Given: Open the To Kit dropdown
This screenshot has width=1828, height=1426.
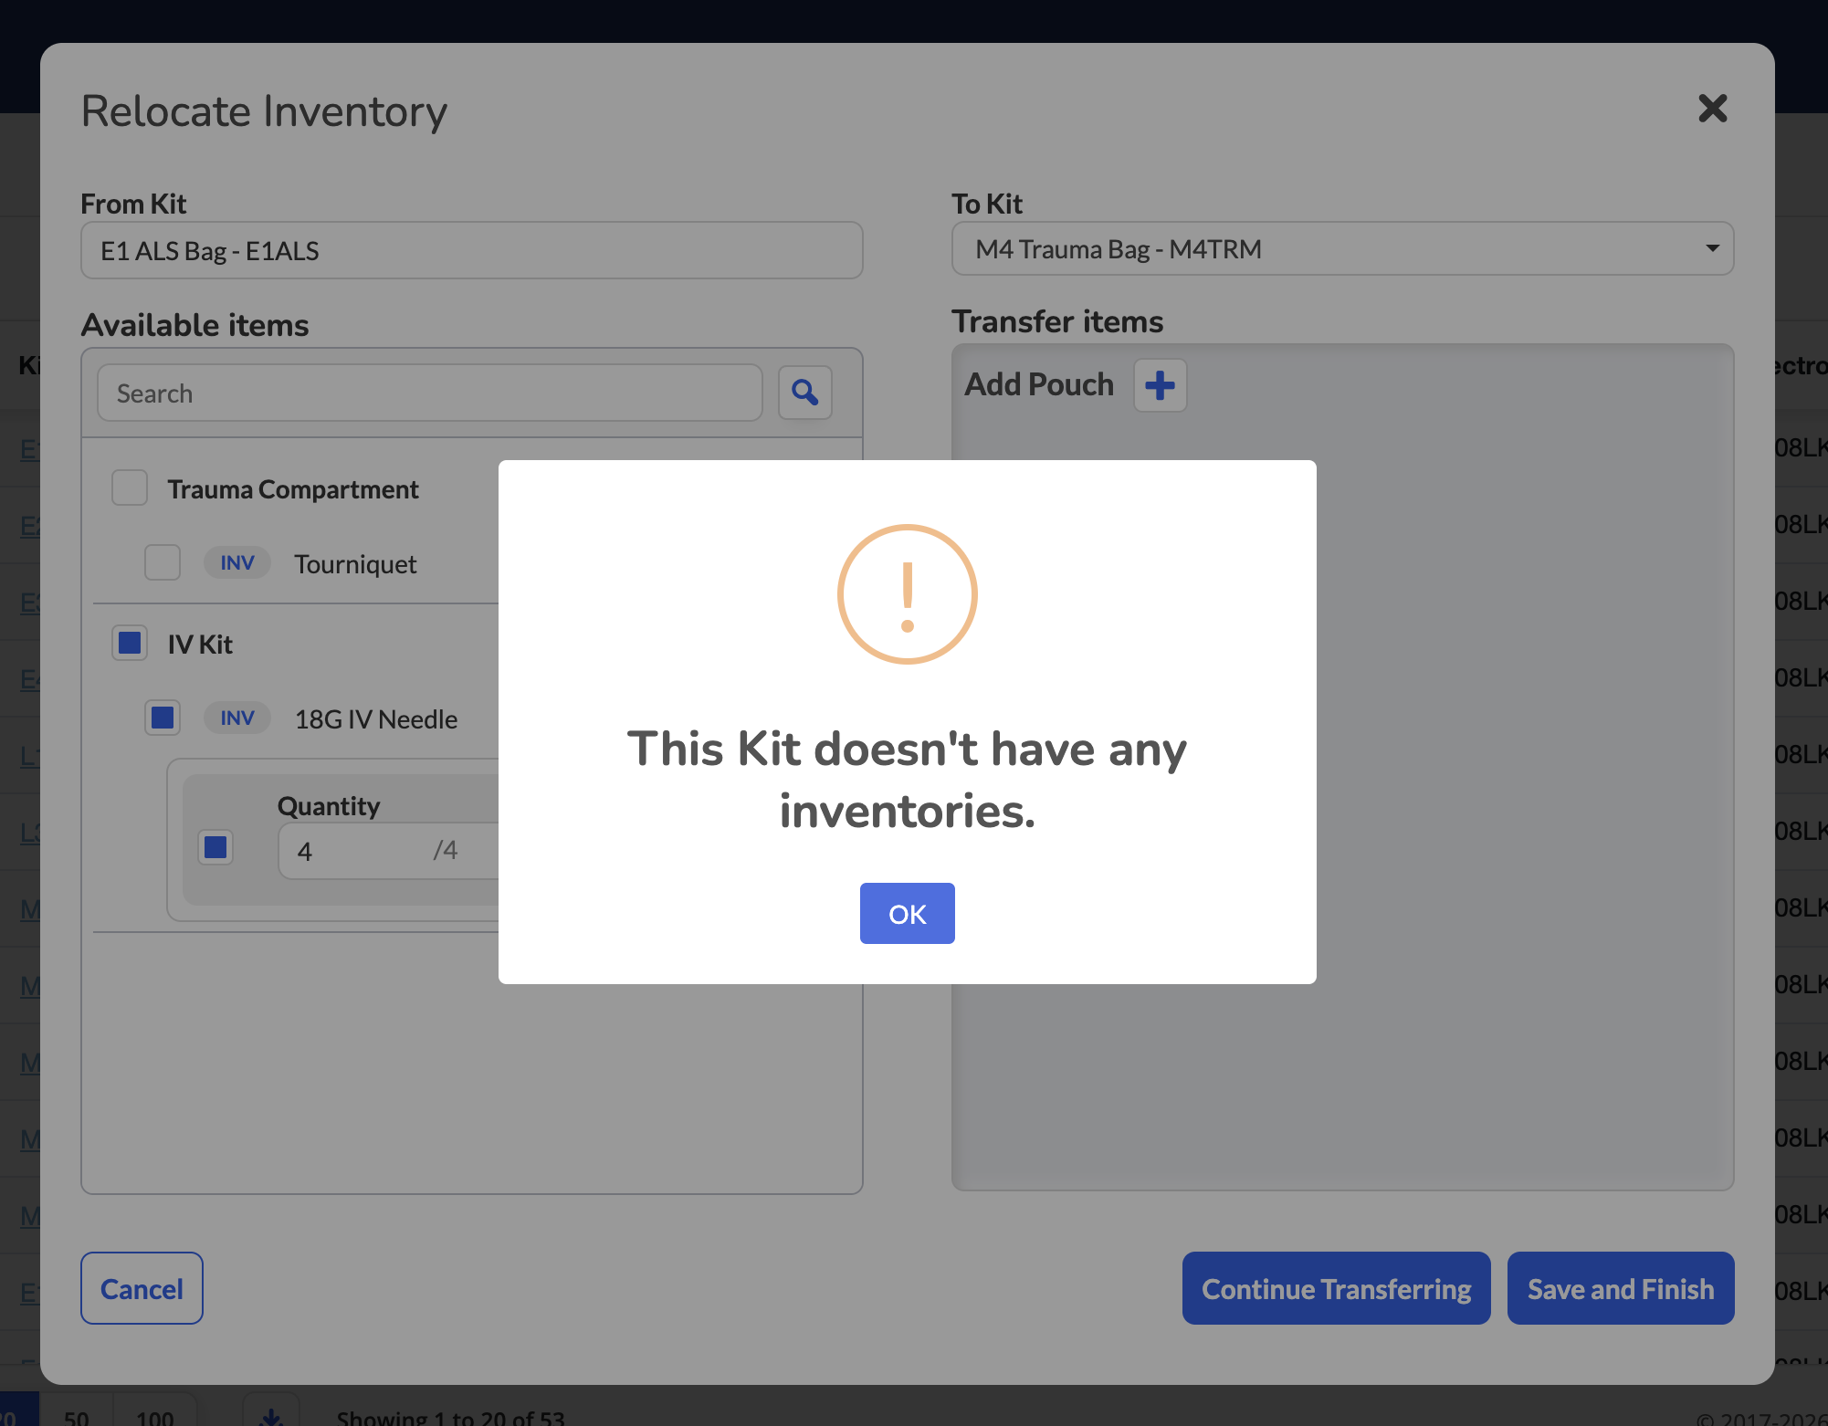Looking at the screenshot, I should pos(1342,248).
